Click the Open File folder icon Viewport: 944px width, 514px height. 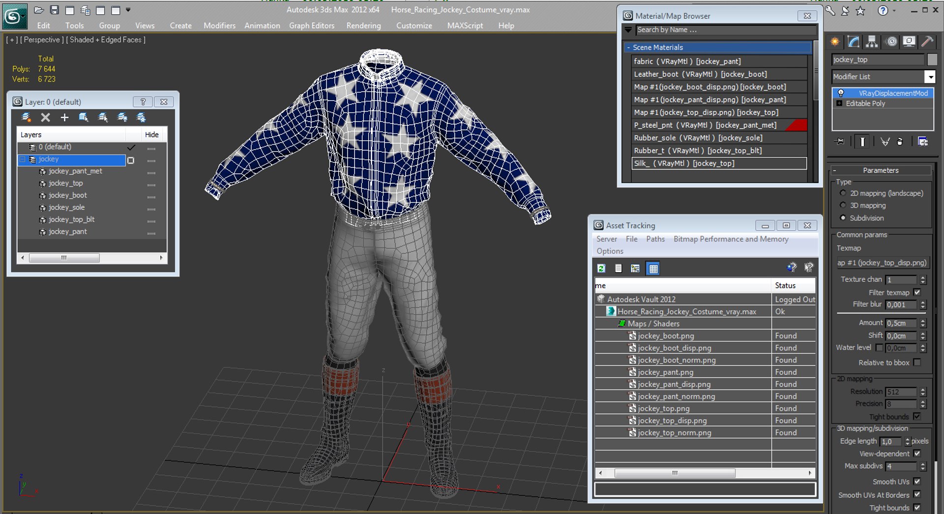click(x=39, y=10)
